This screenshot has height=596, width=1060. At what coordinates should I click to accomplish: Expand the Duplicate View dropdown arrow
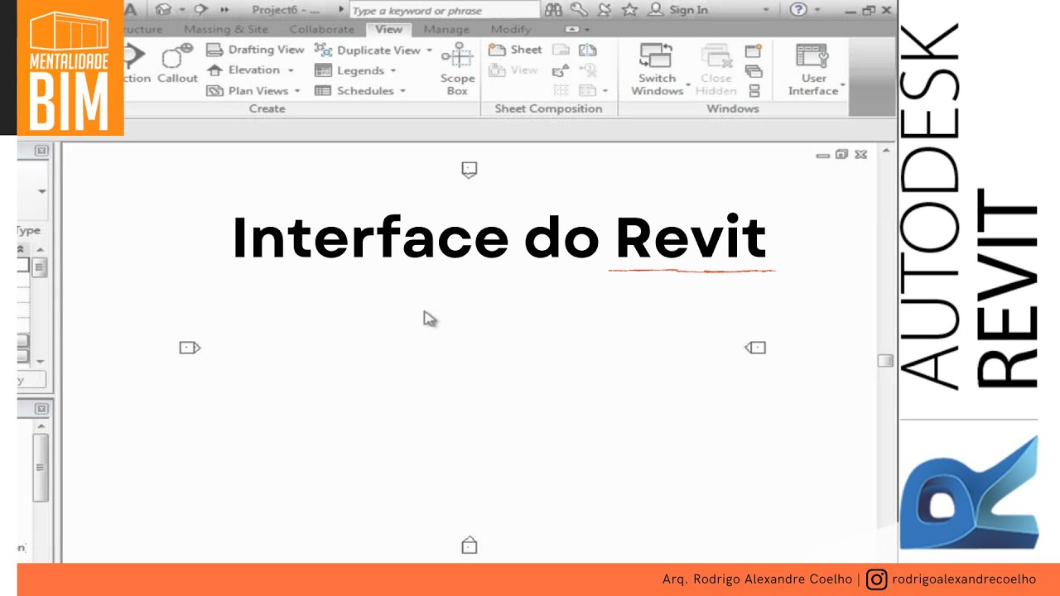click(430, 50)
